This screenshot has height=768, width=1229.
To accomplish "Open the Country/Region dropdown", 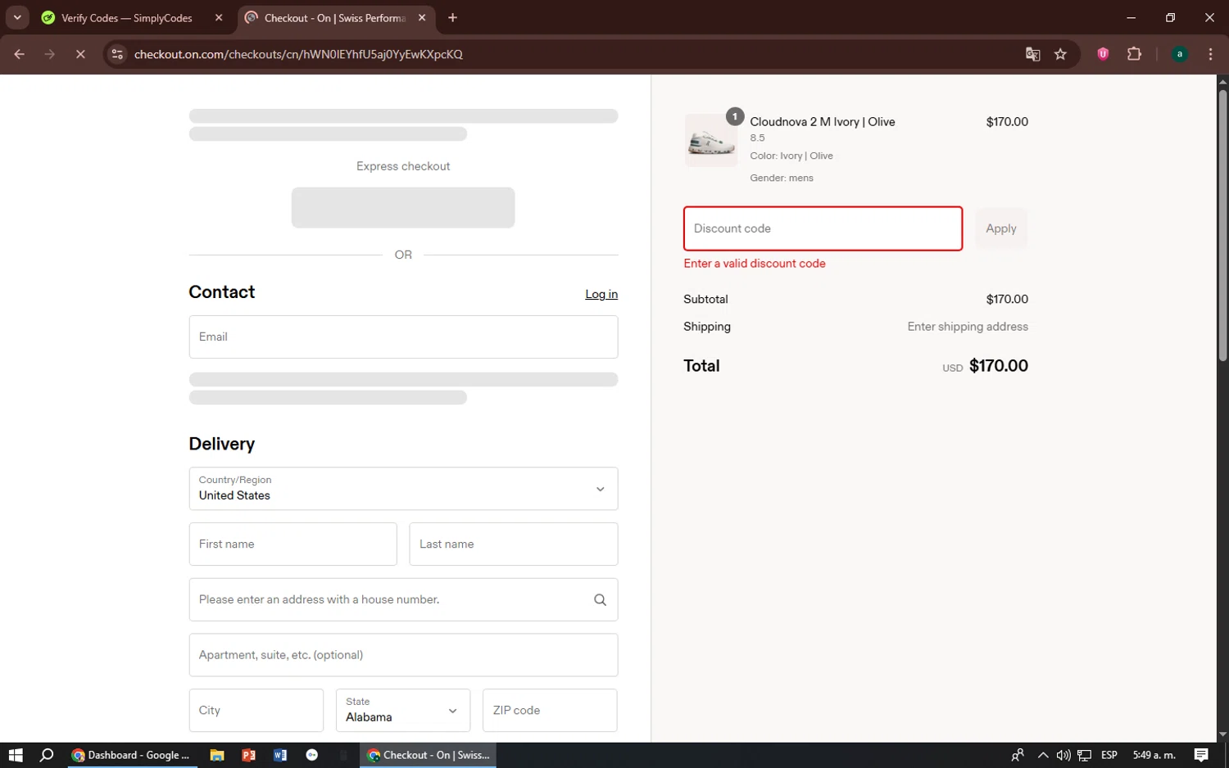I will 403,489.
